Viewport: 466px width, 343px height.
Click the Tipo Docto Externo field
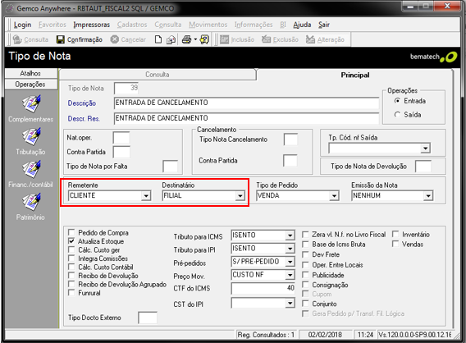point(148,318)
